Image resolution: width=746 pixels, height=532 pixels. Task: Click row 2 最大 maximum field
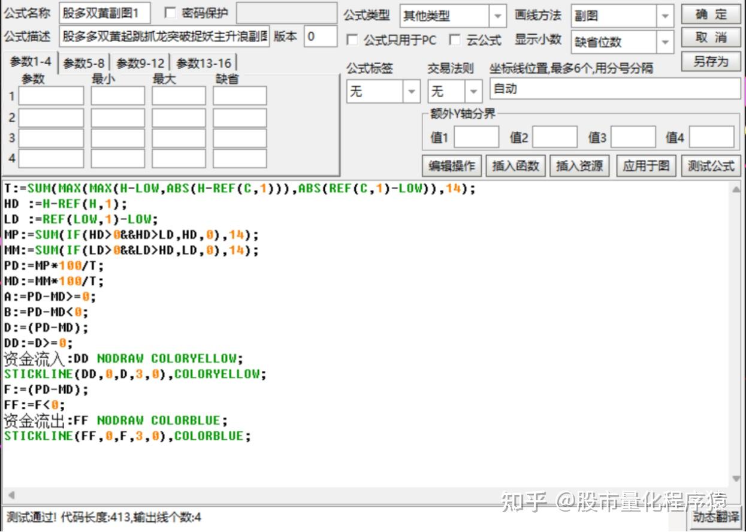[x=179, y=118]
